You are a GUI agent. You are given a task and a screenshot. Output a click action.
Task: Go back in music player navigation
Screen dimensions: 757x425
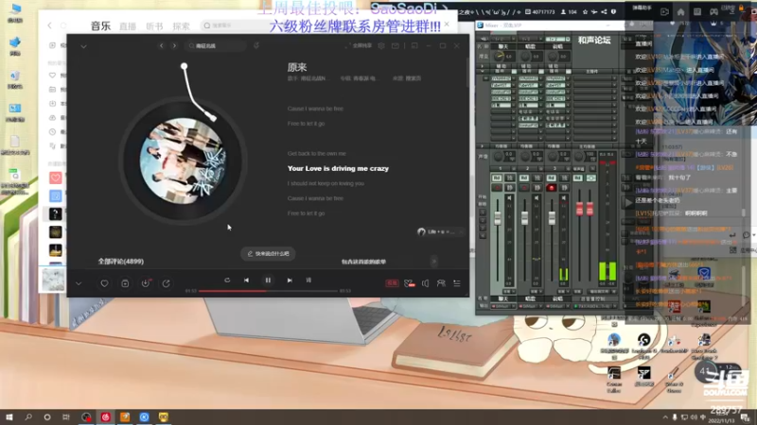pos(161,45)
